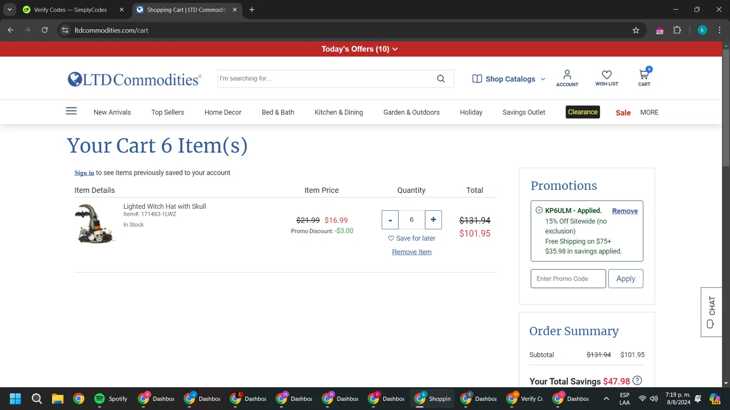Image resolution: width=730 pixels, height=410 pixels.
Task: Open Windows Start menu
Action: (x=16, y=399)
